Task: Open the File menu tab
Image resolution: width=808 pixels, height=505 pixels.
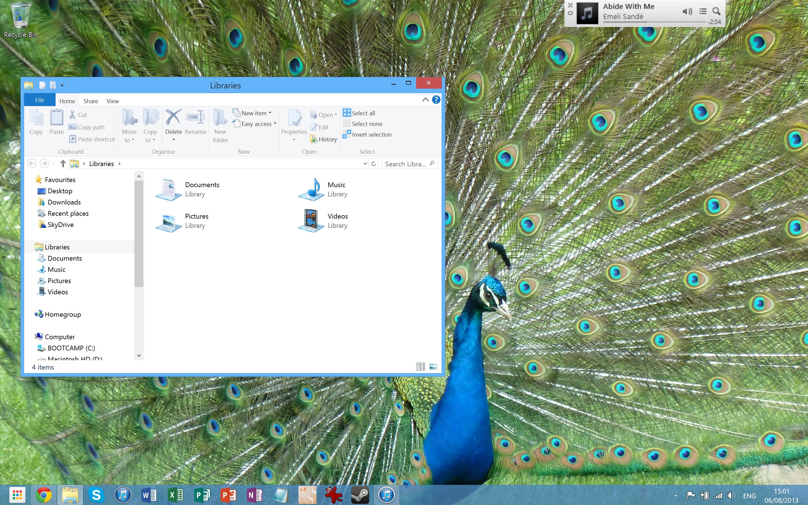Action: click(39, 100)
